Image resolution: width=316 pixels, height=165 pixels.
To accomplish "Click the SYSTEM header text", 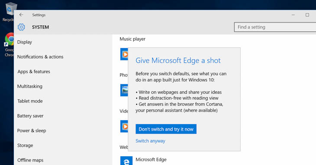I will coord(40,27).
